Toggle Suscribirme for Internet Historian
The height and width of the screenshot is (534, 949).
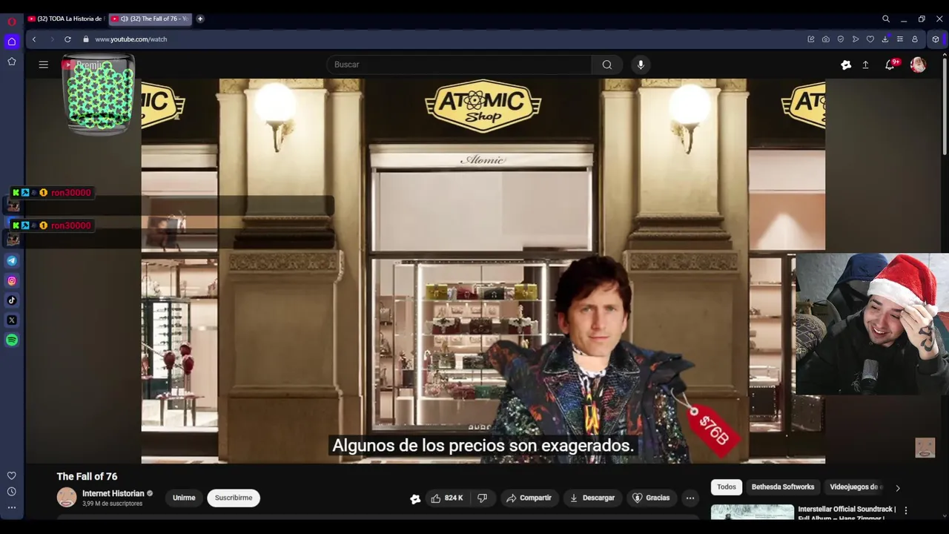pyautogui.click(x=234, y=498)
